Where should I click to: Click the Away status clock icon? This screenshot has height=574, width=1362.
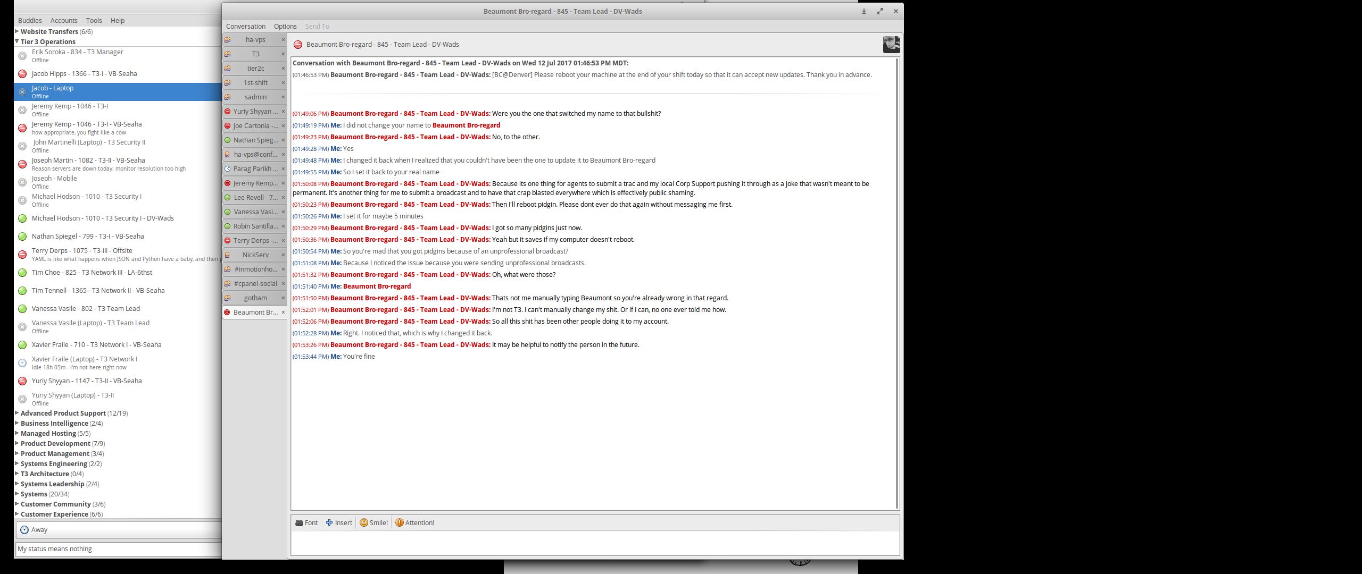24,530
